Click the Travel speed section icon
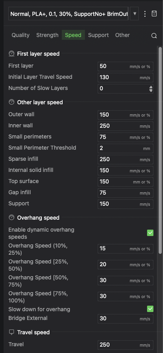The height and width of the screenshot is (353, 163). click(x=12, y=332)
